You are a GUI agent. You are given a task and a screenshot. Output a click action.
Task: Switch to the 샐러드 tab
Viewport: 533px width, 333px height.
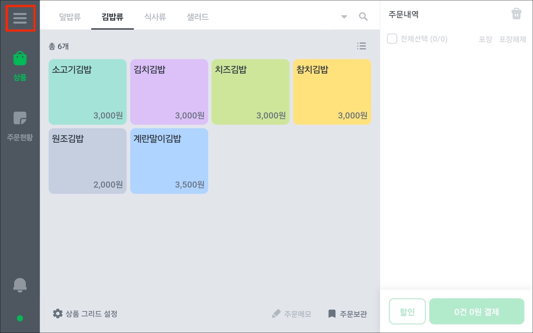coord(198,17)
